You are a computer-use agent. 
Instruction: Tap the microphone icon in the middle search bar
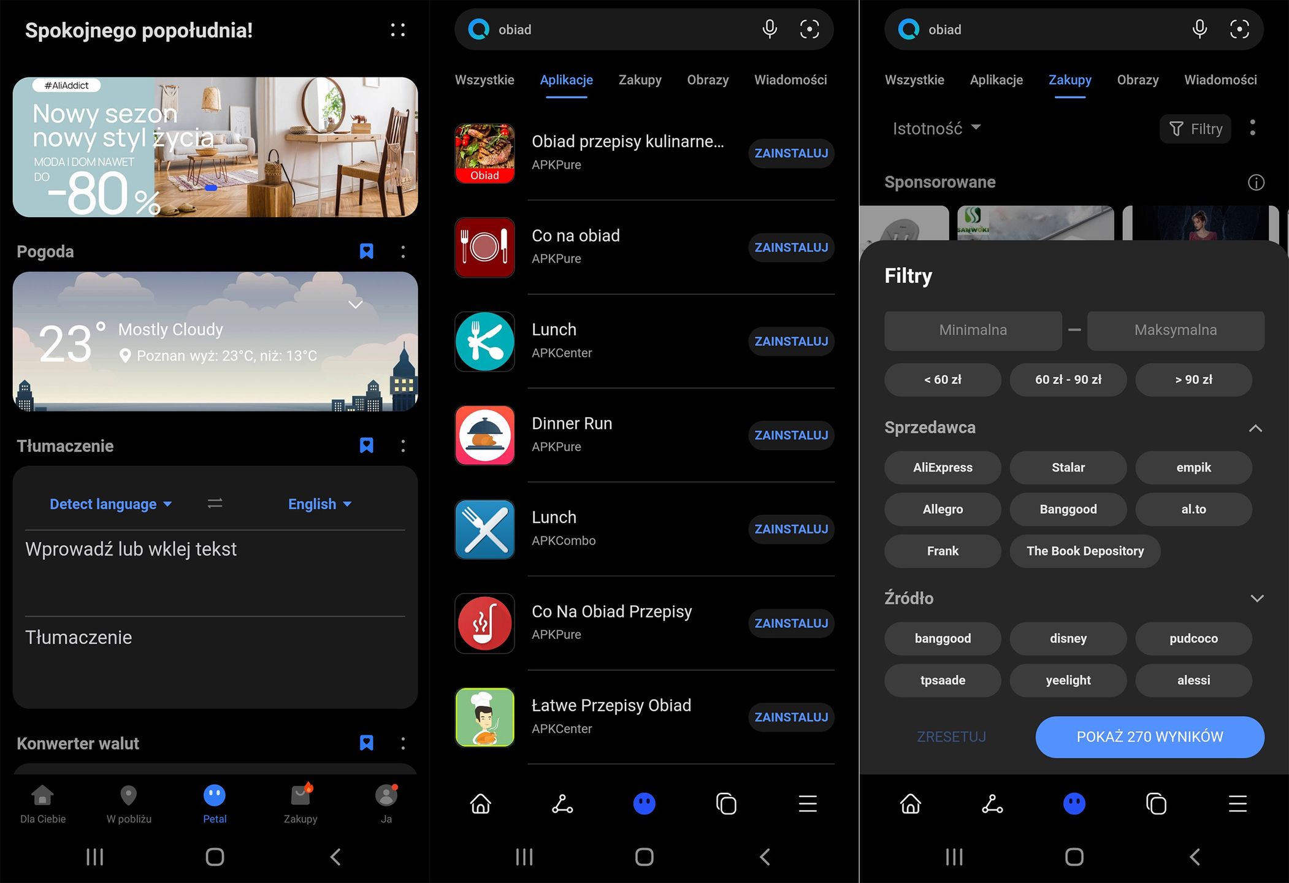pyautogui.click(x=770, y=29)
